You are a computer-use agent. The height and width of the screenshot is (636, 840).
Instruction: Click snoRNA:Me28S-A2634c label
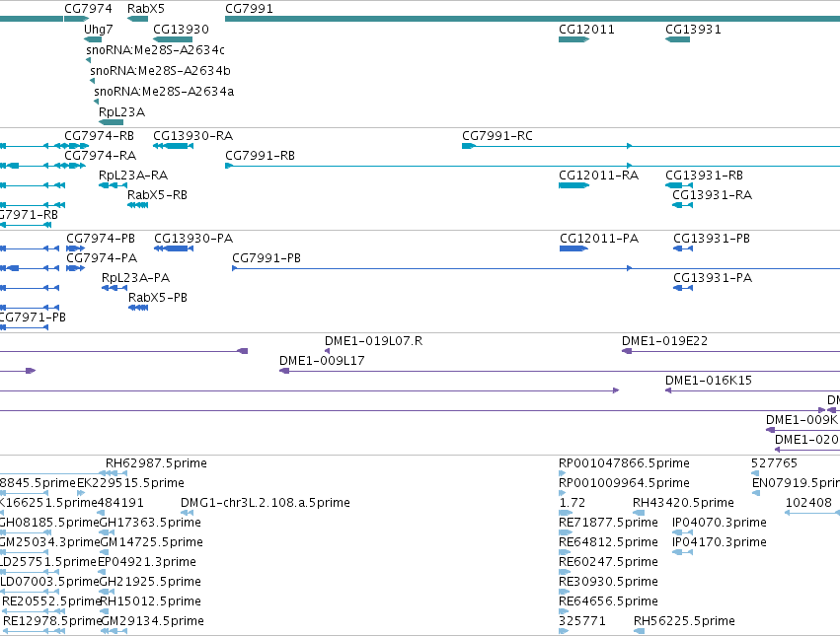[x=155, y=49]
